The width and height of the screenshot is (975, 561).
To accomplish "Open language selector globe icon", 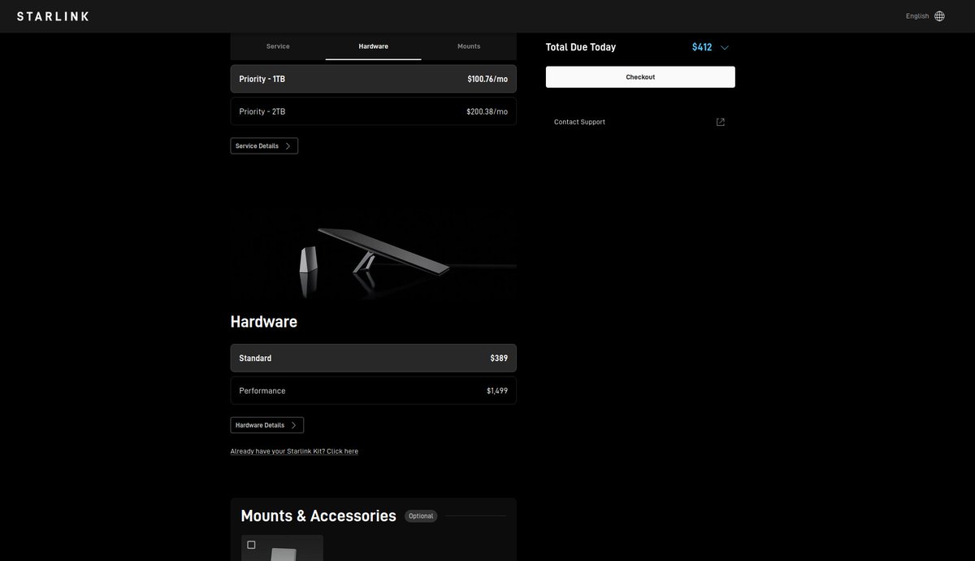I will [939, 16].
